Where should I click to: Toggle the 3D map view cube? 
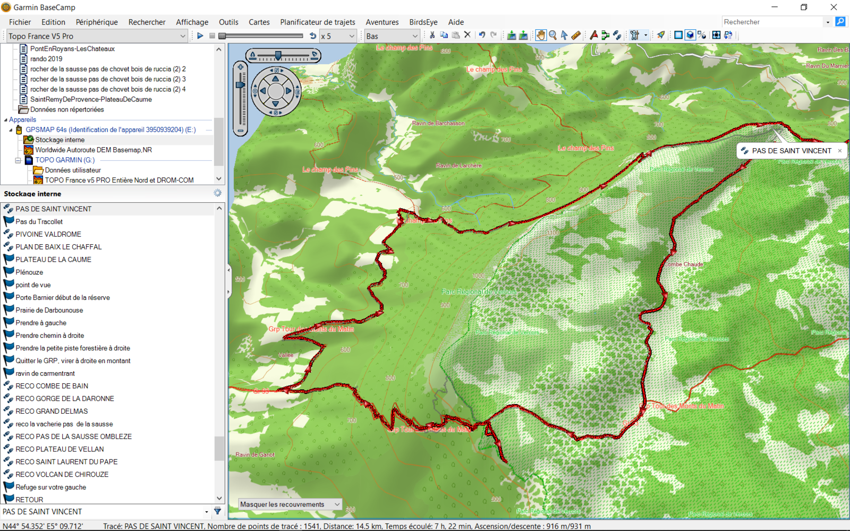point(690,35)
